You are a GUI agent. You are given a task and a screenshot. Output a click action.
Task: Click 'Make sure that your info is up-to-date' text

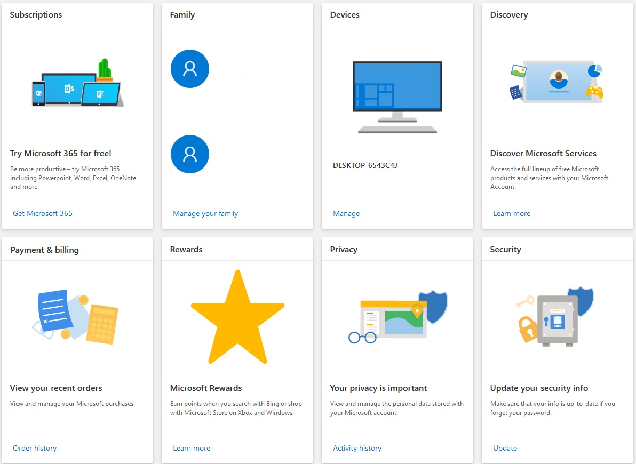[552, 408]
